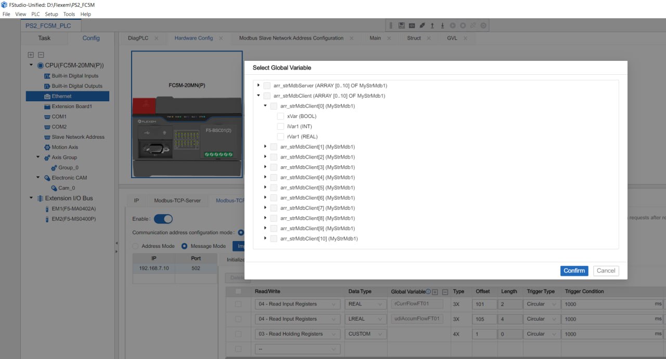
Task: Click the Extension I/O Bus icon
Action: click(x=40, y=198)
